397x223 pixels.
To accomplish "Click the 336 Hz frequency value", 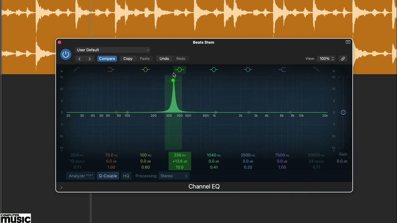I will [x=180, y=155].
